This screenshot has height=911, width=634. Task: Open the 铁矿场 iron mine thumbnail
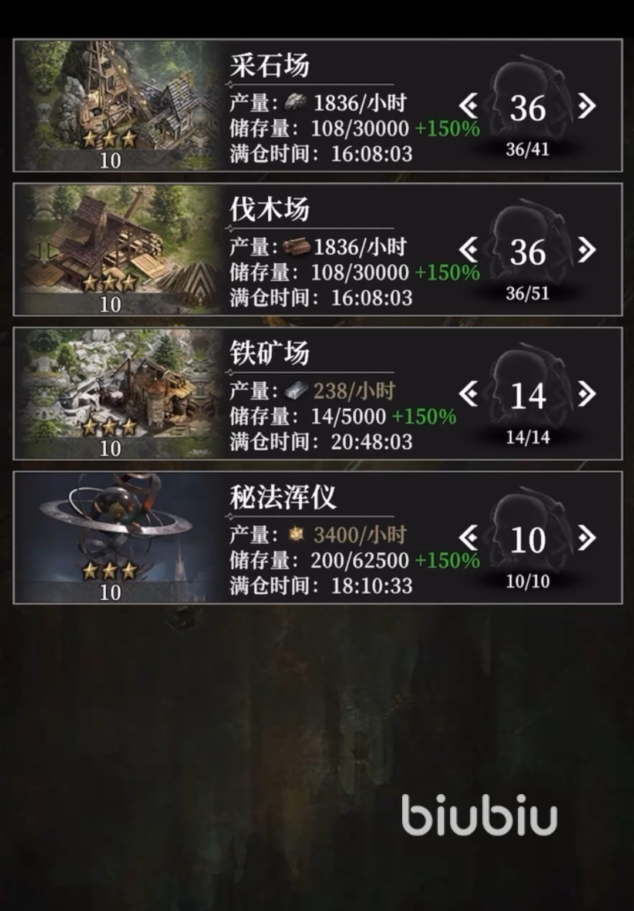coord(117,393)
